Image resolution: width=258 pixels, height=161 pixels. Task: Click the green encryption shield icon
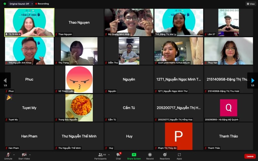[5, 4]
